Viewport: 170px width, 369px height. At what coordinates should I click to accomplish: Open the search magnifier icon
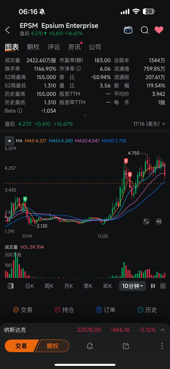click(x=144, y=30)
